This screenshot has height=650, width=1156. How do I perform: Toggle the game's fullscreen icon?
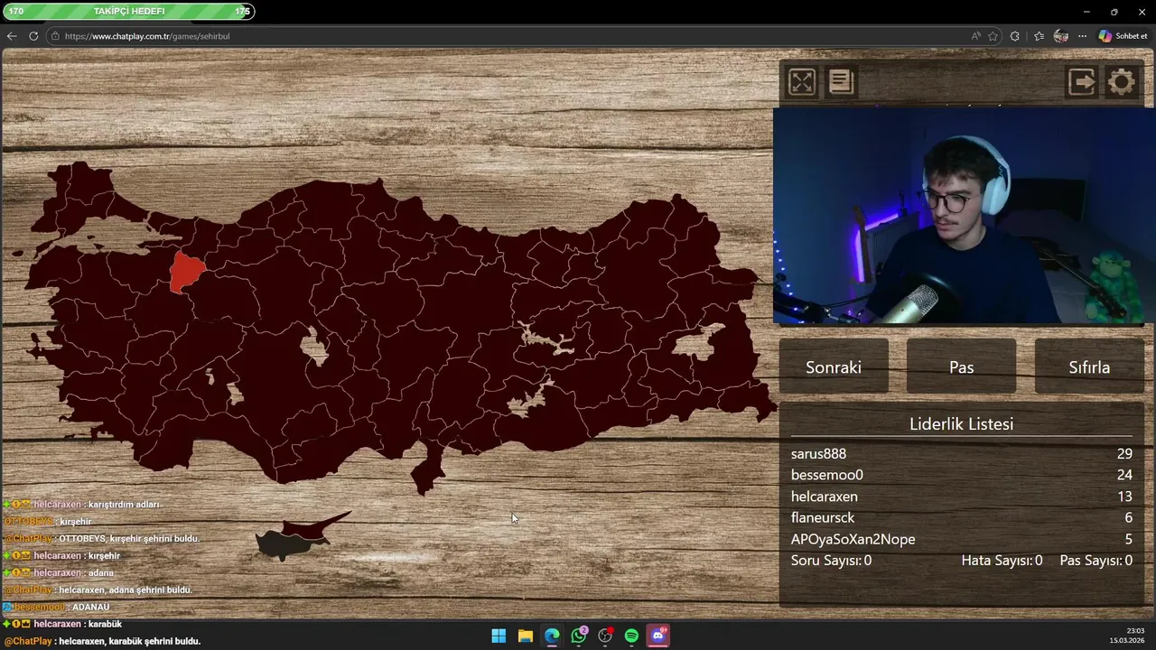click(802, 82)
